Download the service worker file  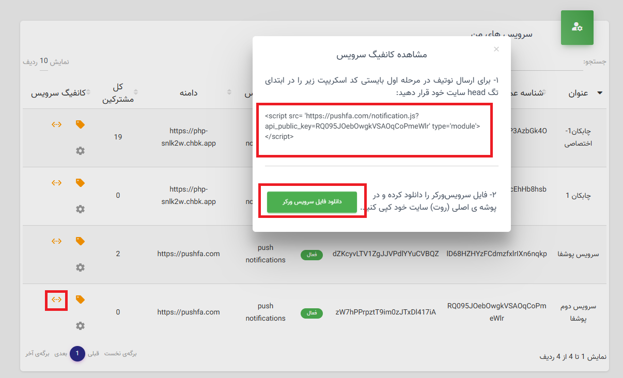point(312,201)
